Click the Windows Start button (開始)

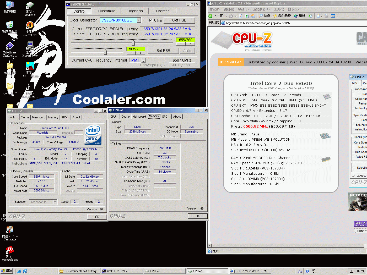(7, 271)
